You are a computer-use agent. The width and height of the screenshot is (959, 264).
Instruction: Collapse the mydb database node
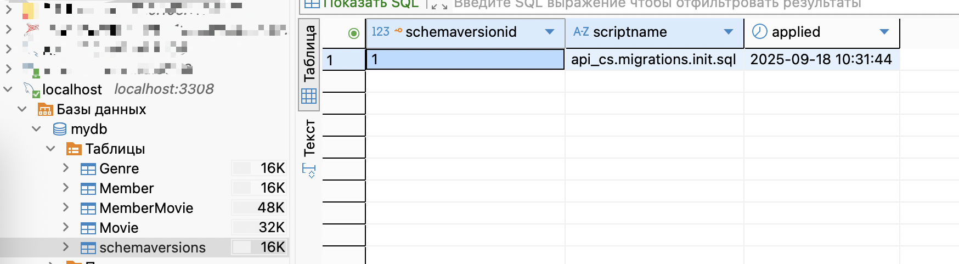(36, 129)
